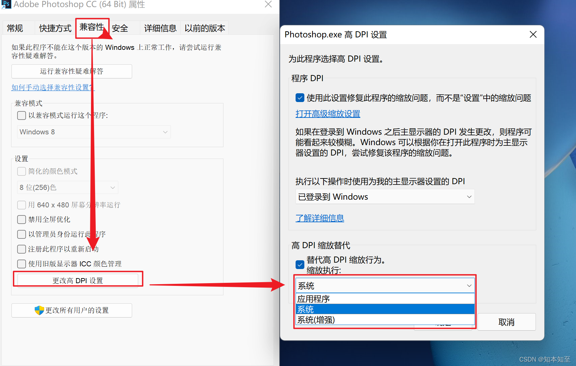Enable 使用旧版显示器 ICC 颜色管理

click(x=22, y=264)
